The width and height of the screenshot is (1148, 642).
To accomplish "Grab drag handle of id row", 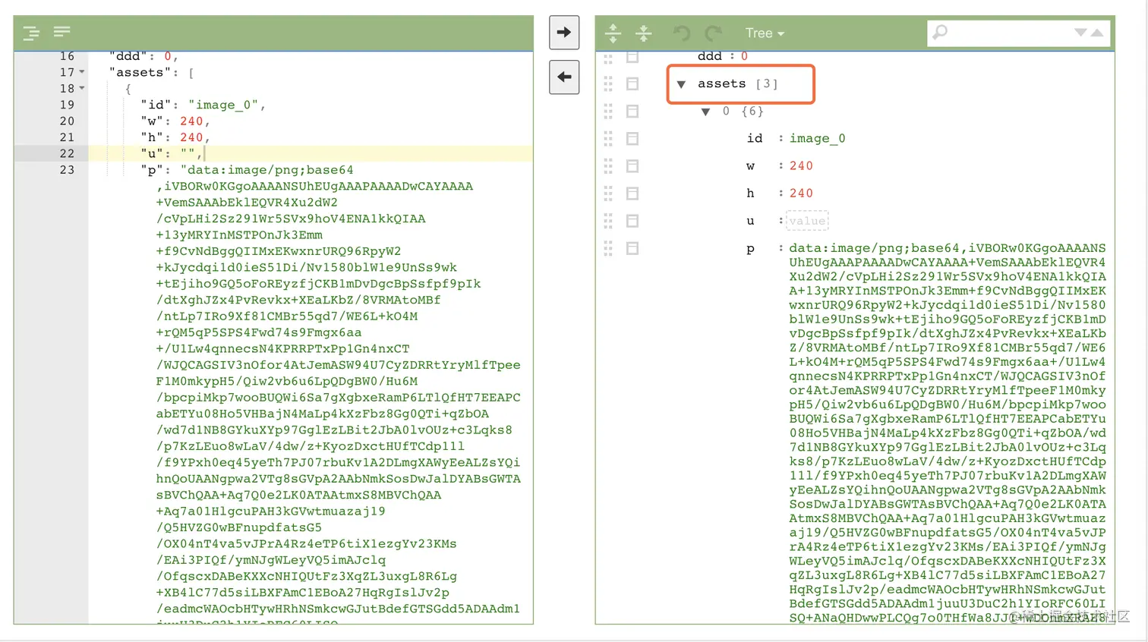I will [x=608, y=138].
